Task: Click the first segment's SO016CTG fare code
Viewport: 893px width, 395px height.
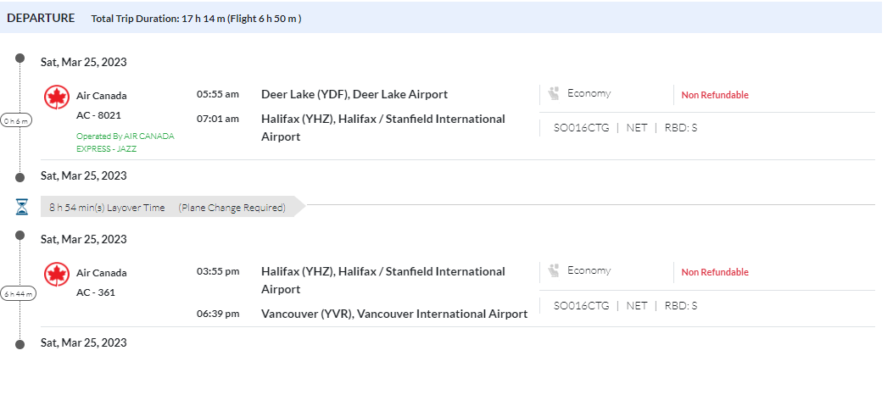Action: (581, 128)
